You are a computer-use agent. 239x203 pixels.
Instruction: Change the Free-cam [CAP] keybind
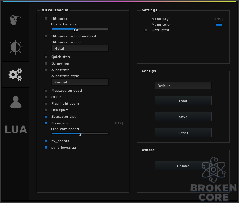coord(118,123)
